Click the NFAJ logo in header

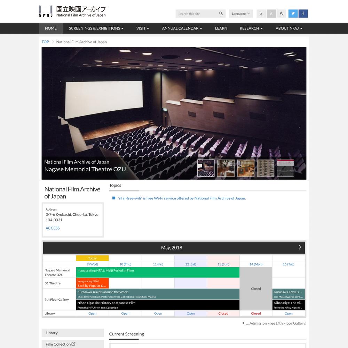[x=73, y=11]
